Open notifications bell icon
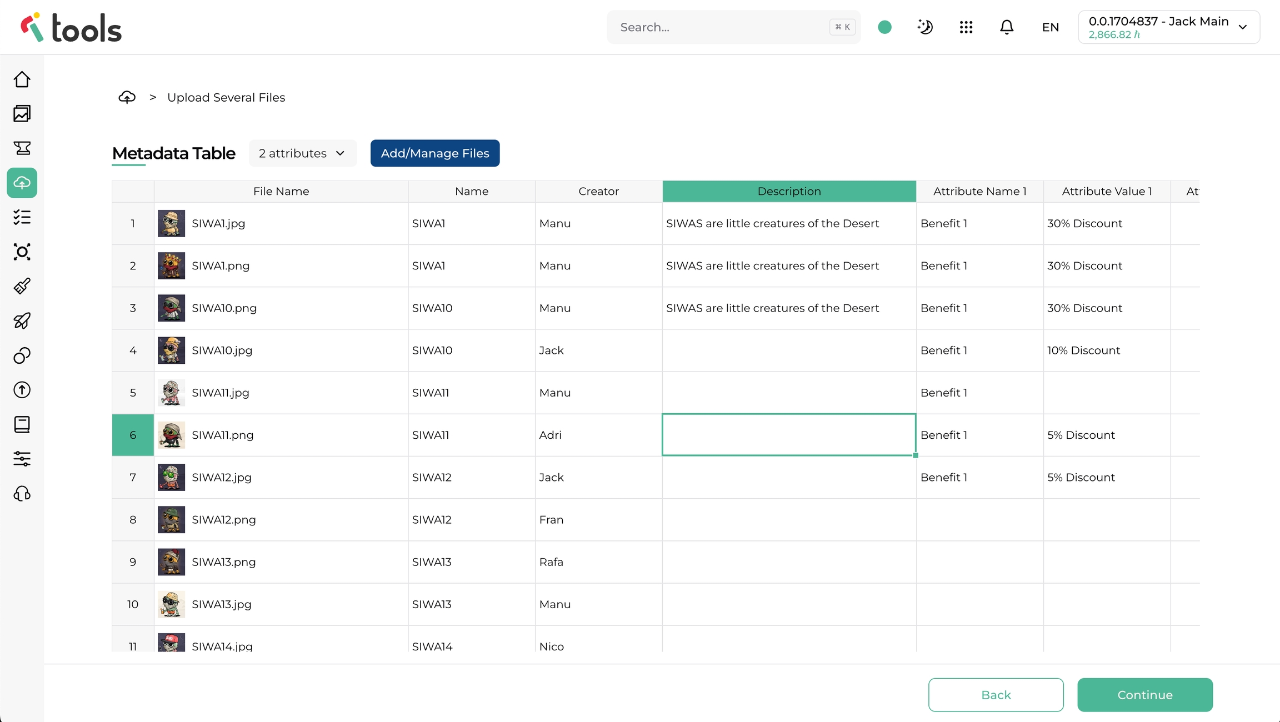This screenshot has width=1280, height=722. [1007, 27]
